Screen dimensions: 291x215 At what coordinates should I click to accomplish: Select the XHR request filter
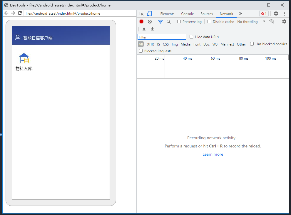pos(150,44)
